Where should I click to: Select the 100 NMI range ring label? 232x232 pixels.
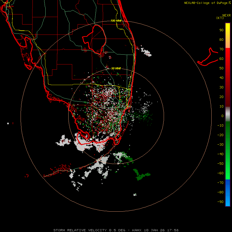116,21
